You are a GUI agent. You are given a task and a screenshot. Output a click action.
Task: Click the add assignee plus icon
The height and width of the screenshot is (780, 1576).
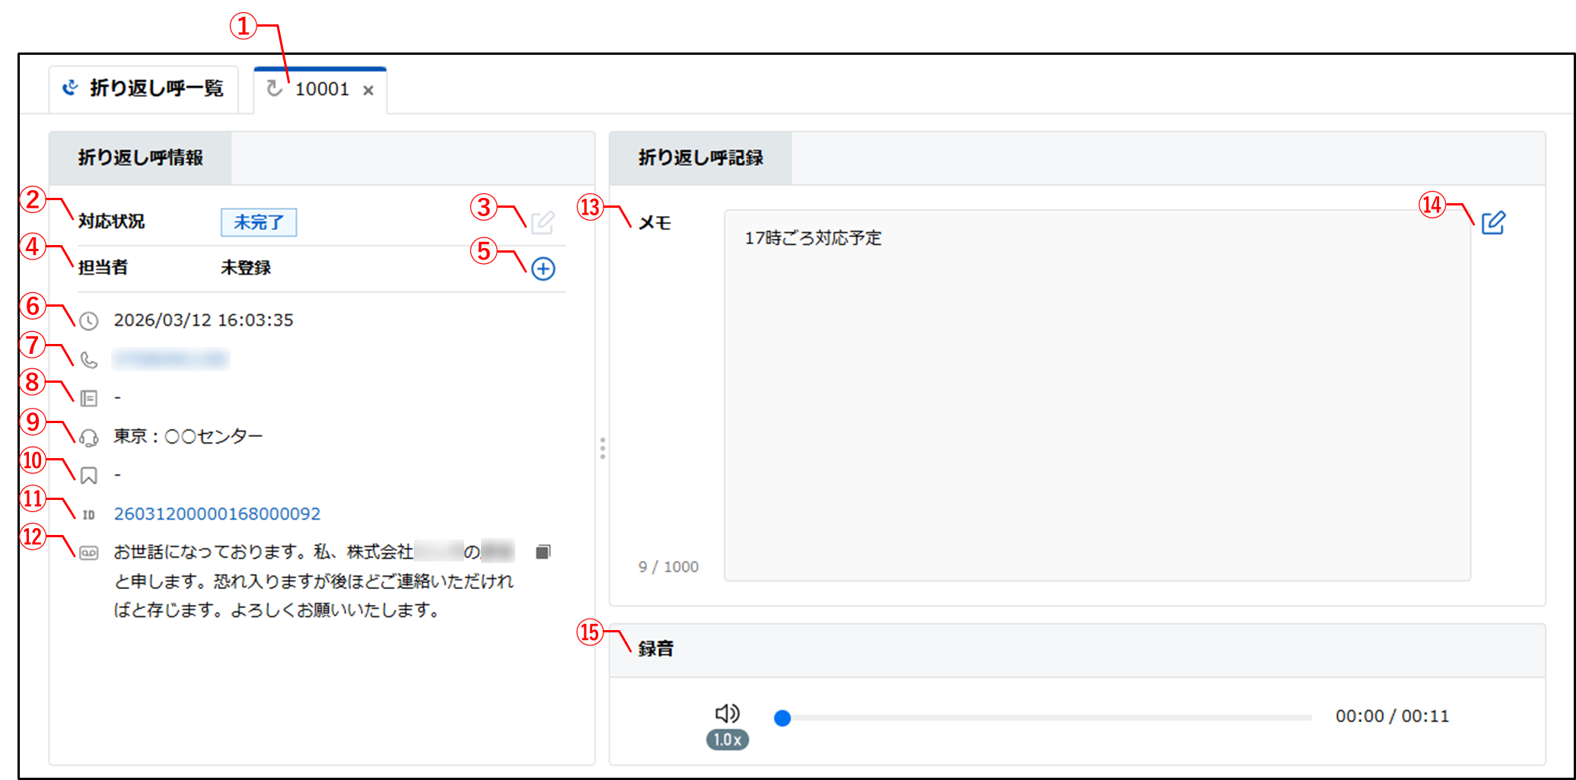click(x=543, y=269)
